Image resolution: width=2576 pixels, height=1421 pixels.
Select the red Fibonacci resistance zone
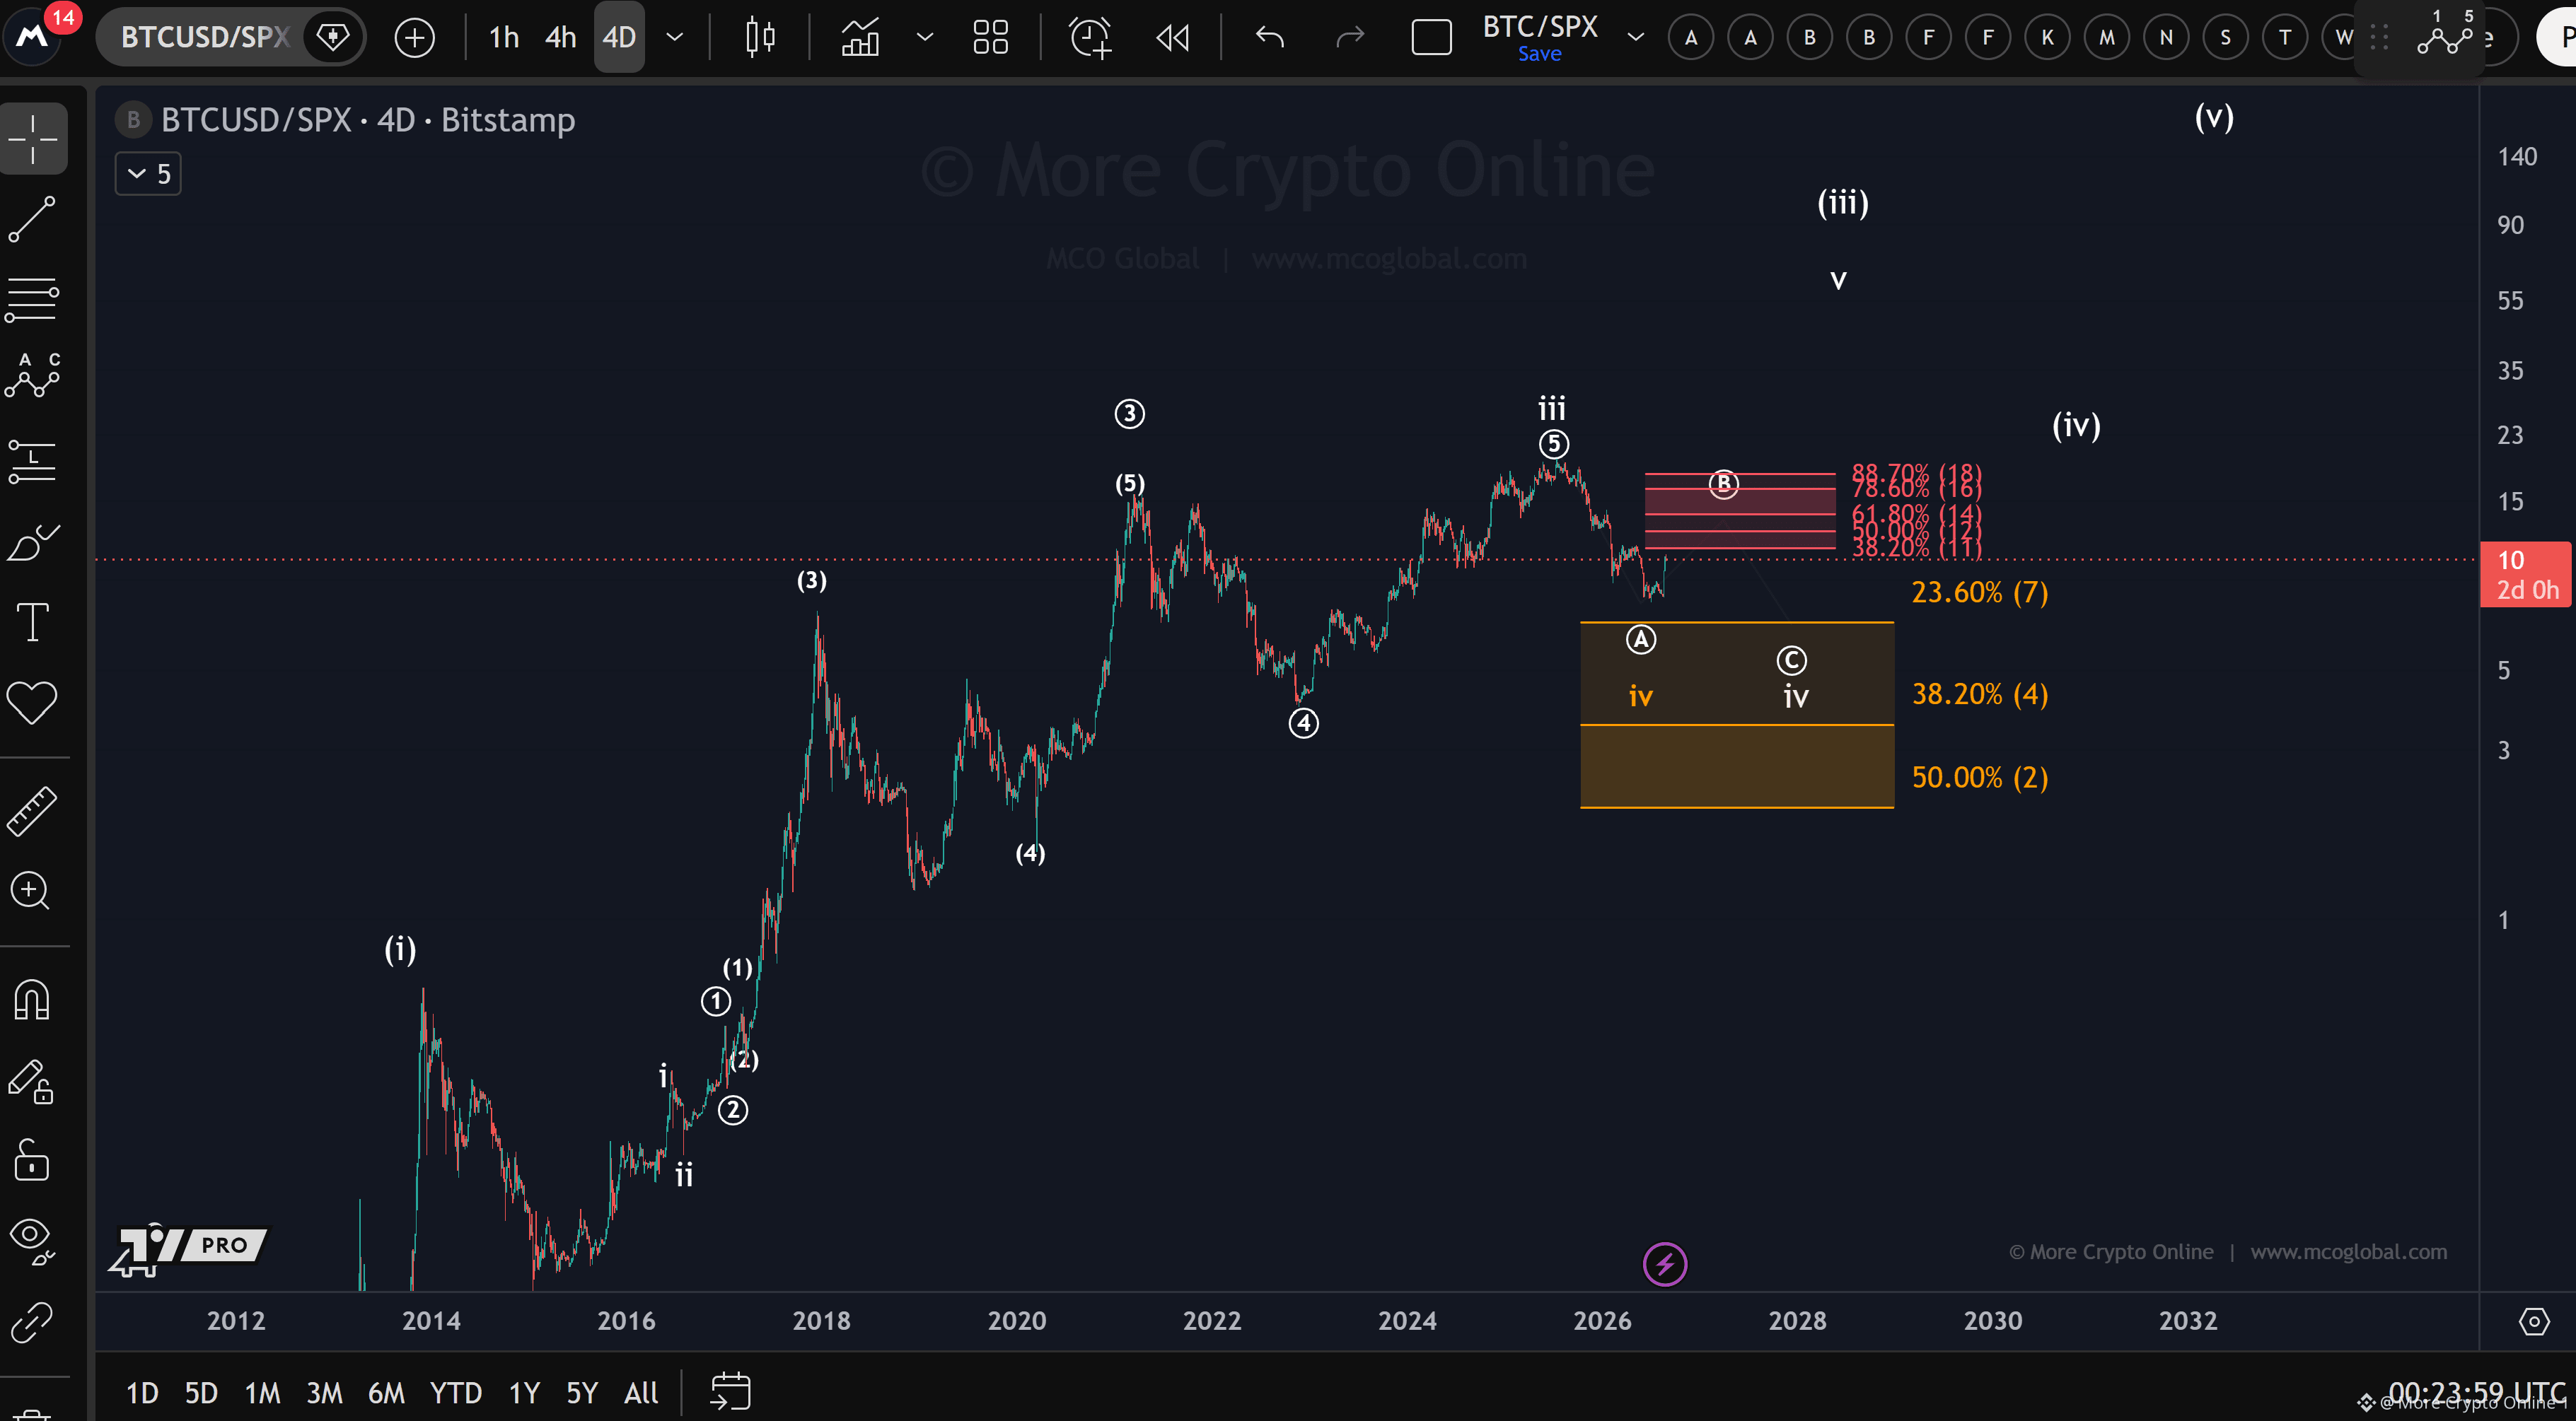[1740, 510]
